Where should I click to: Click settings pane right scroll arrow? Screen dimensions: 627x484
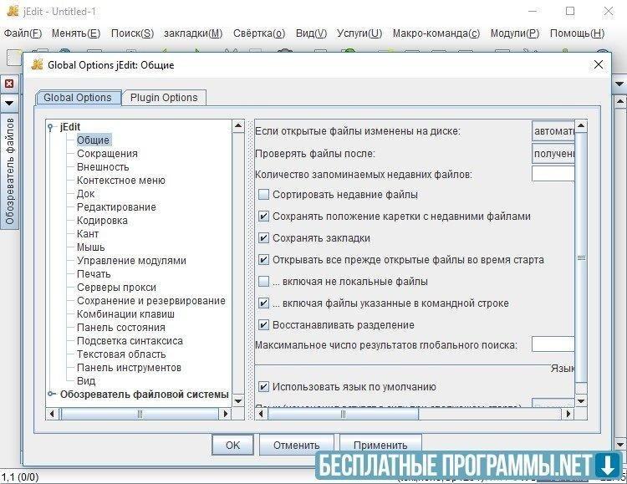coord(567,413)
